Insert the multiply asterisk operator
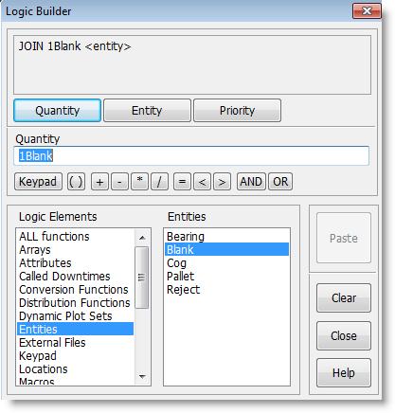 (x=139, y=182)
